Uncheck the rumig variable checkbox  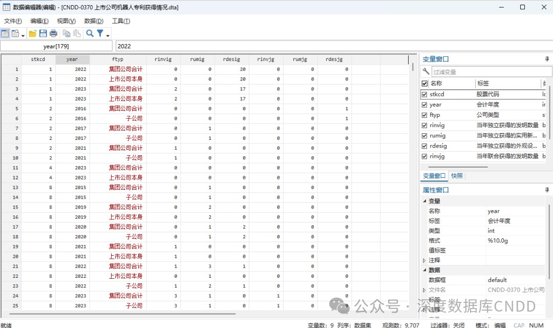point(424,136)
